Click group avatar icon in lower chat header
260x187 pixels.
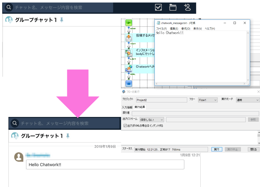coord(15,136)
